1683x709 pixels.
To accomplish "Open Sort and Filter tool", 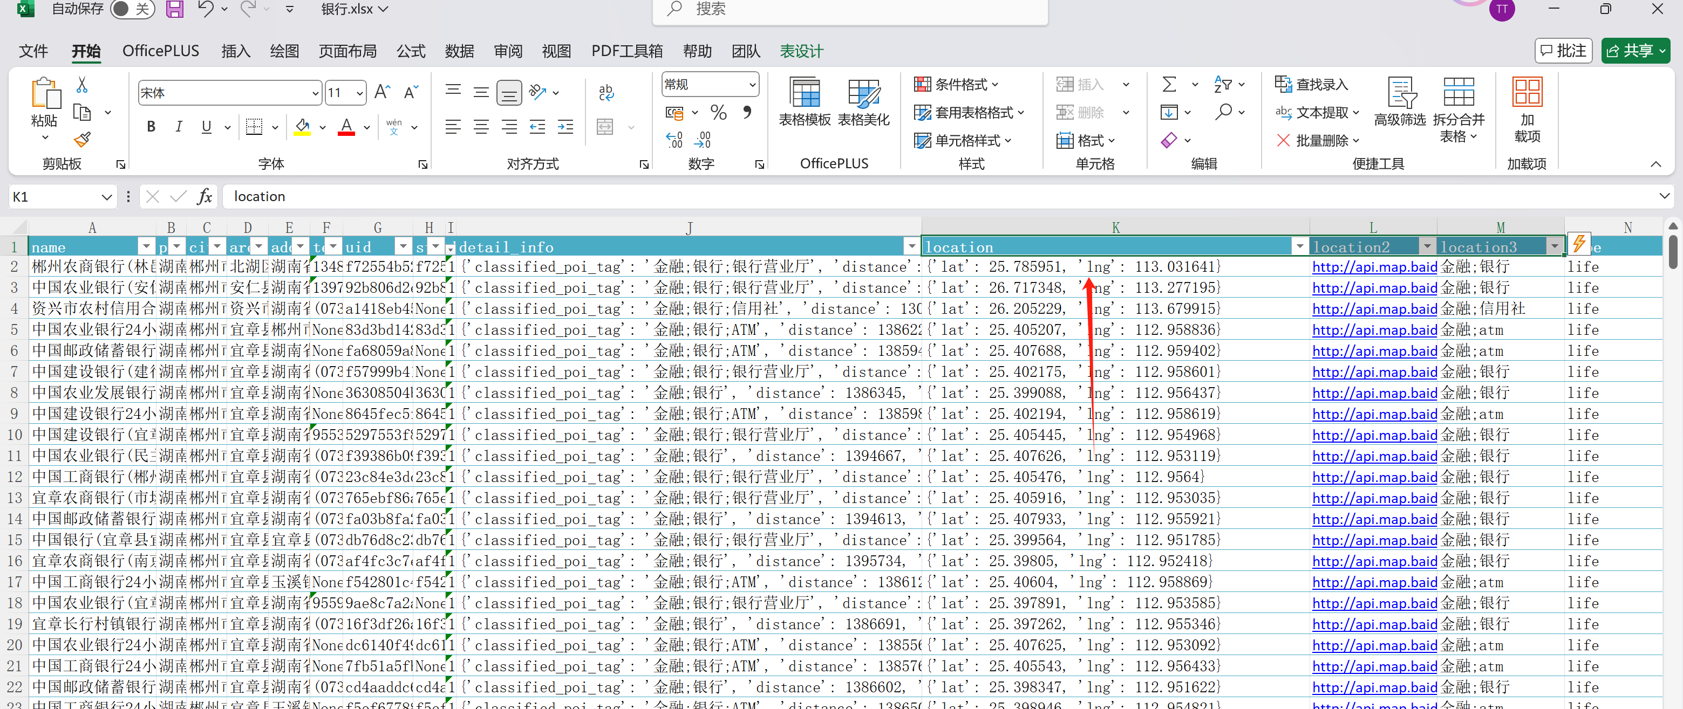I will [x=1222, y=84].
